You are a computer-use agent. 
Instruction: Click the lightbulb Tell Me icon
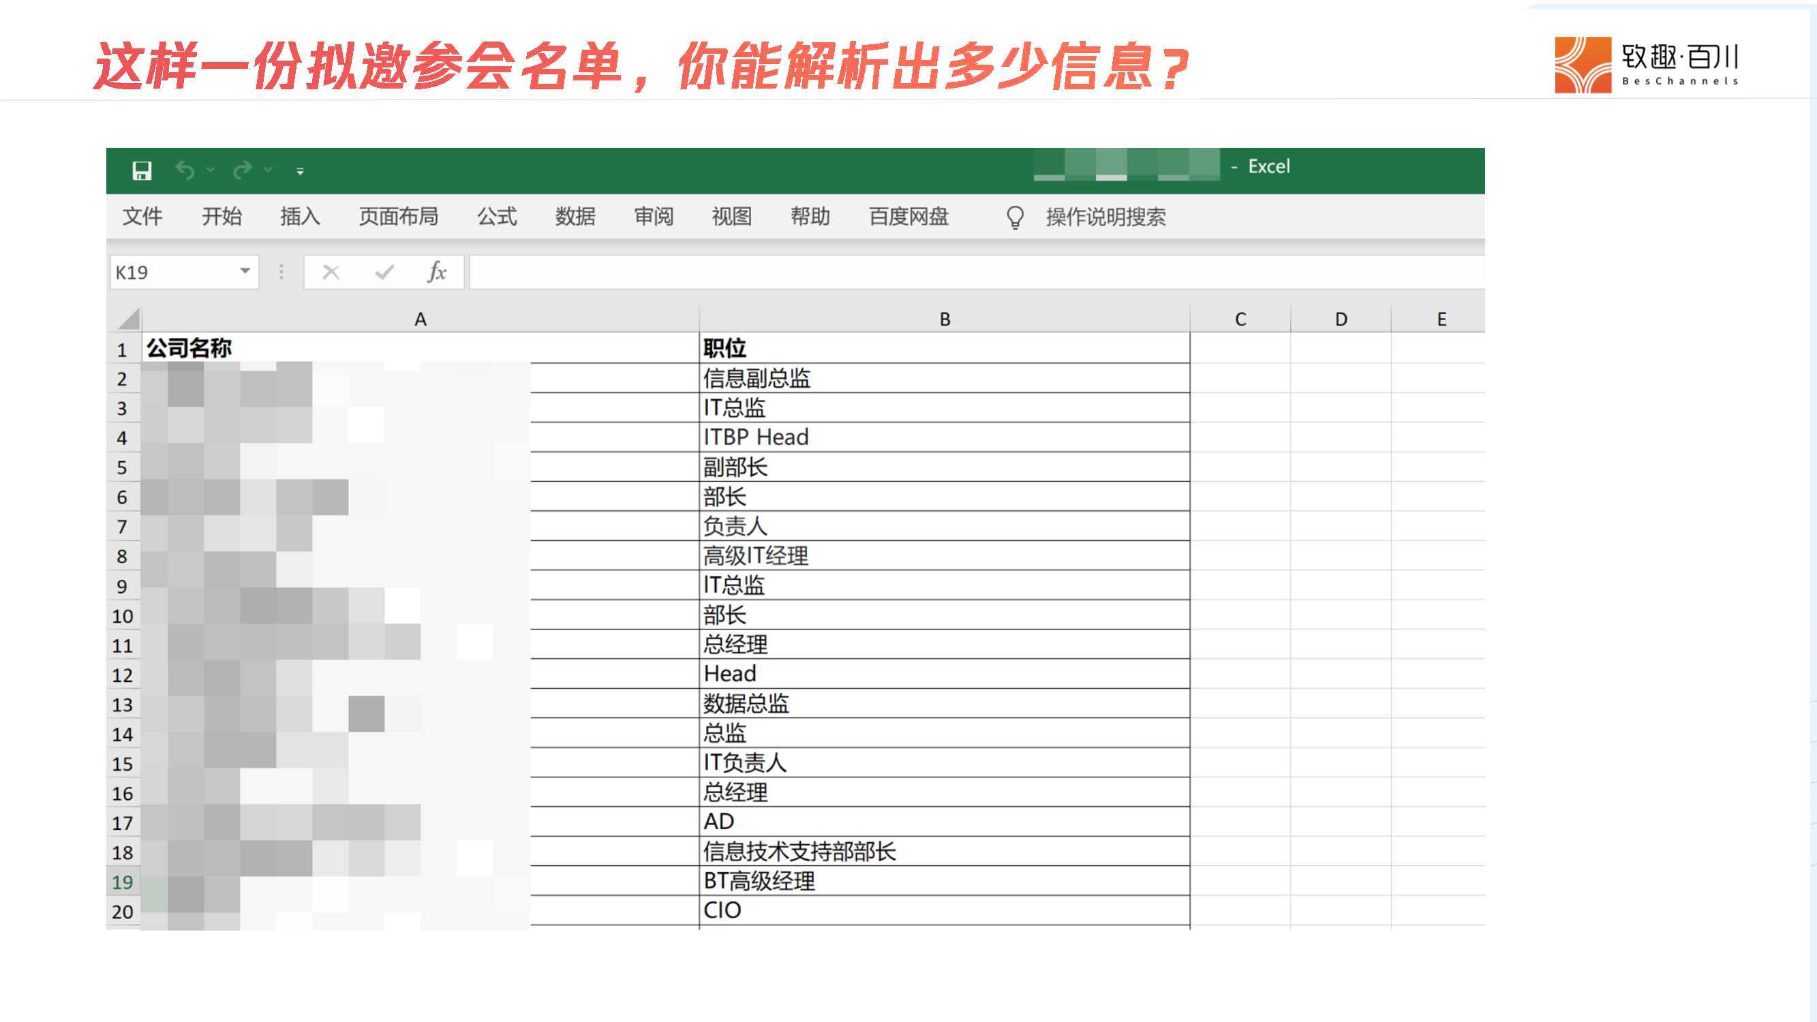pyautogui.click(x=1015, y=217)
